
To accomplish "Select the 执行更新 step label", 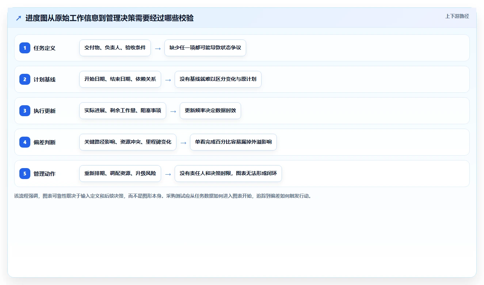I will (45, 111).
